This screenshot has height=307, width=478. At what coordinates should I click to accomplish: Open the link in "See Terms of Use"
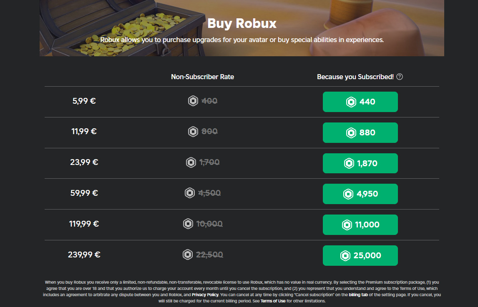(x=273, y=301)
